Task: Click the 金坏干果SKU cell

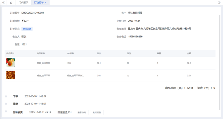Action: 76,76
